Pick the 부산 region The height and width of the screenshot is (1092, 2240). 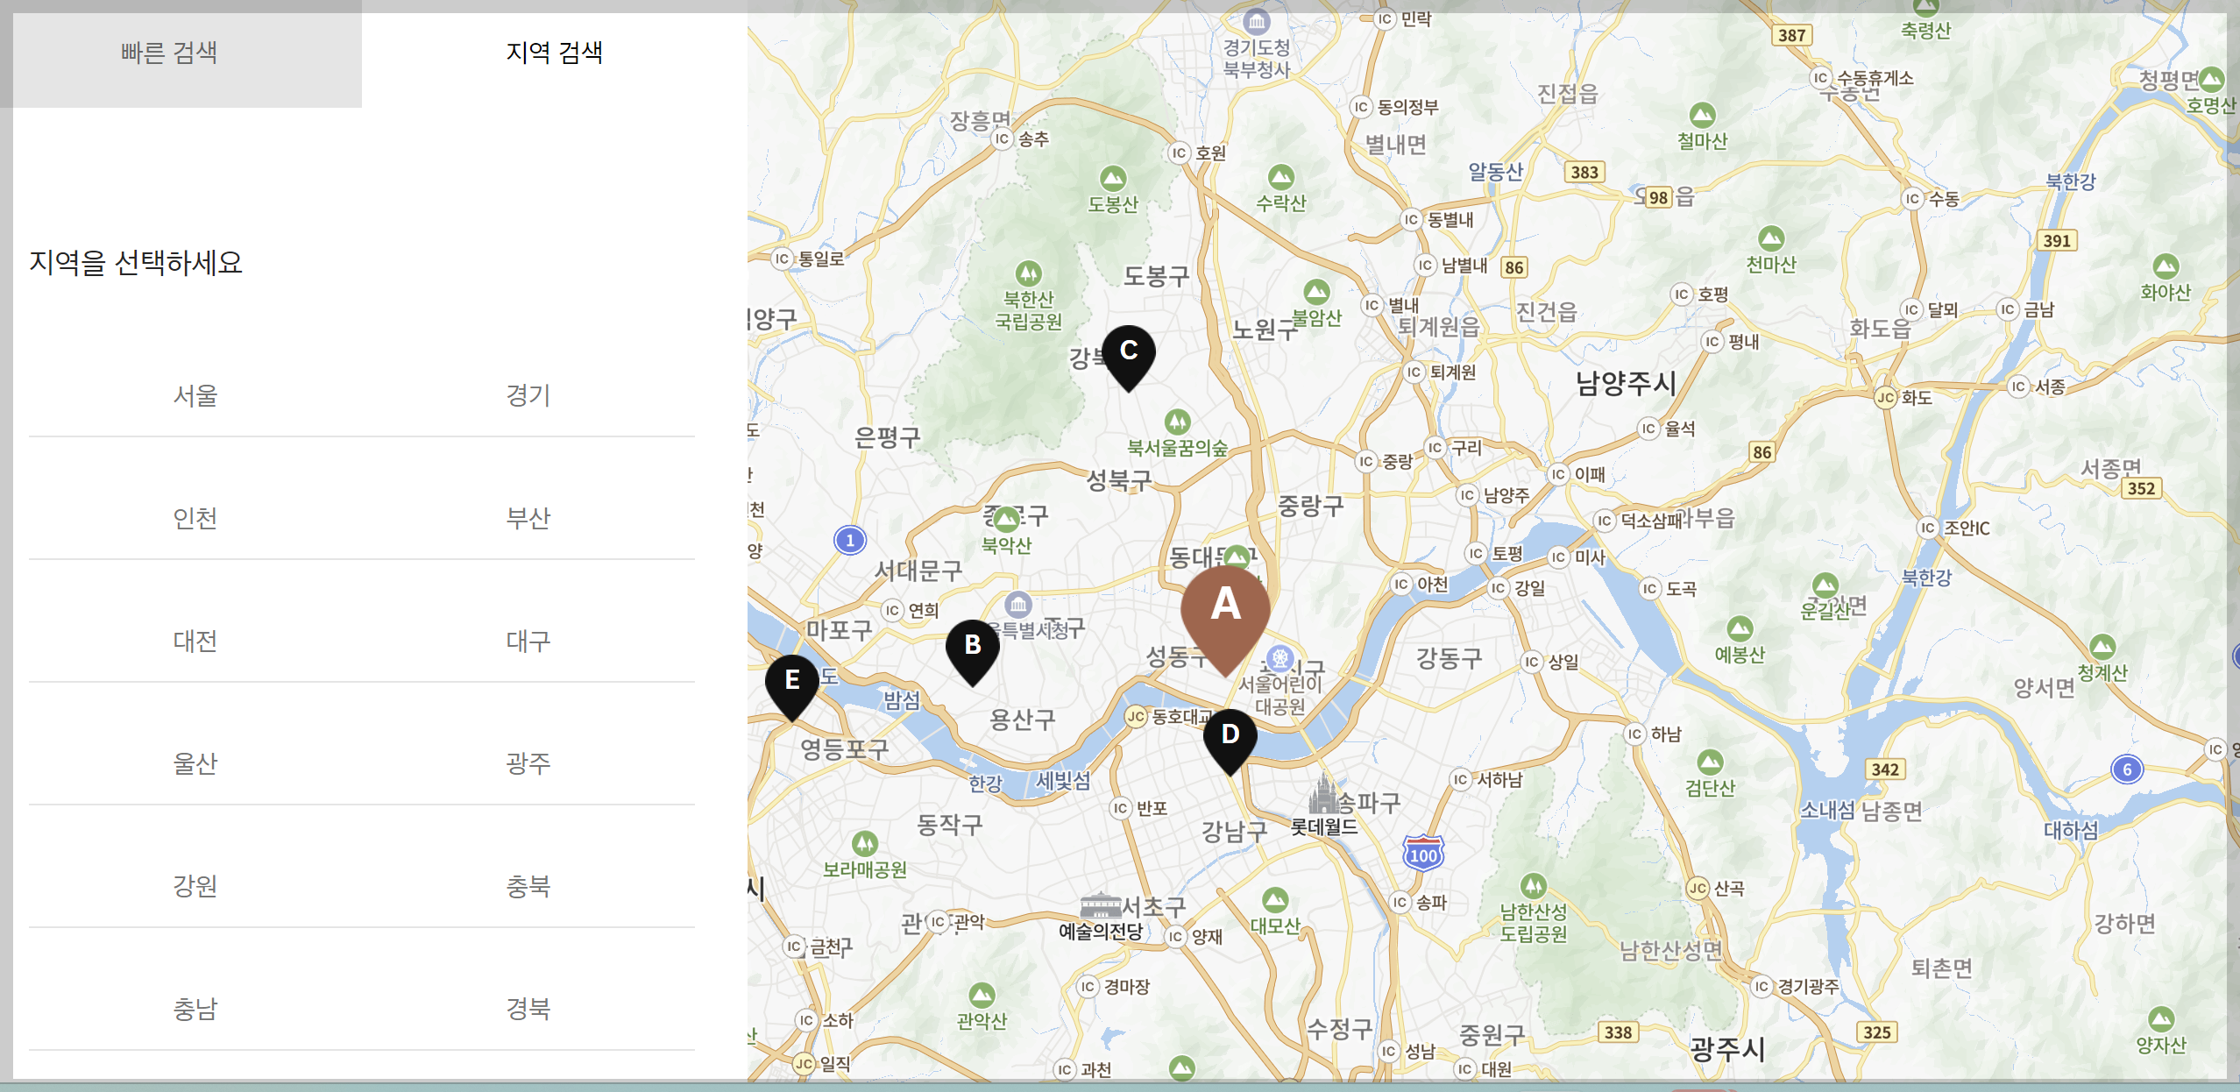coord(528,518)
